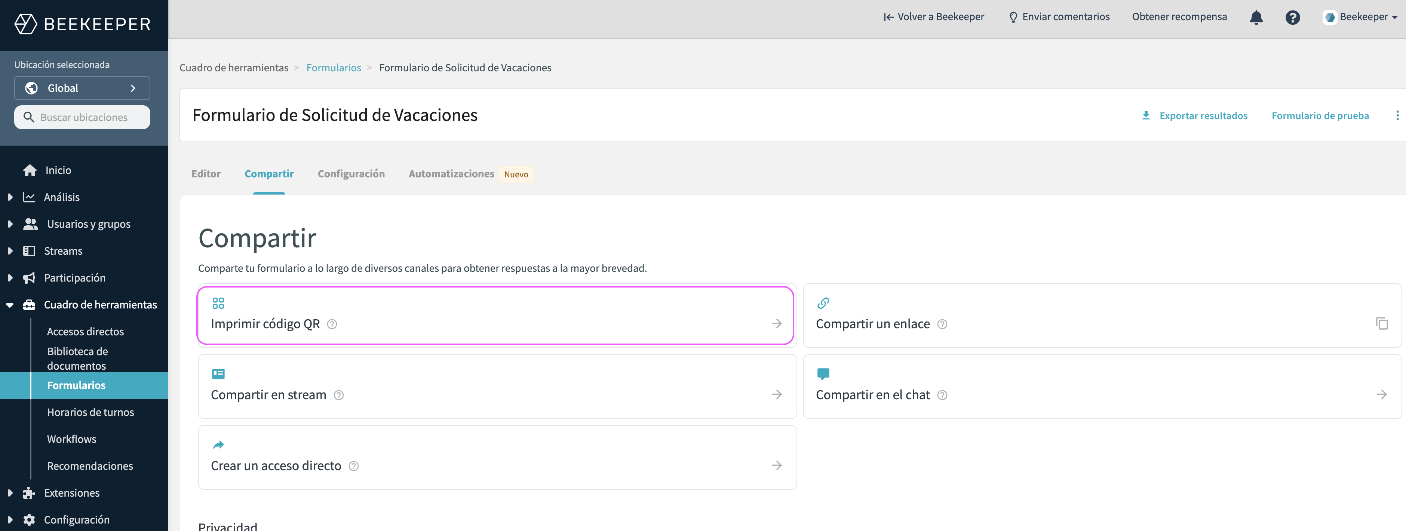Viewport: 1406px width, 531px height.
Task: Expand the Análisis sidebar section
Action: point(10,198)
